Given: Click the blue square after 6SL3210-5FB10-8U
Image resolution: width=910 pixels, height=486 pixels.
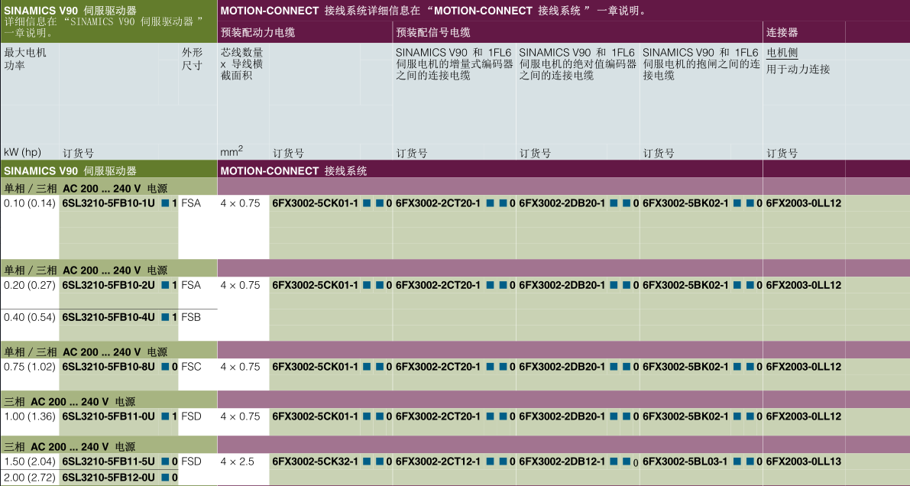Looking at the screenshot, I should 165,367.
